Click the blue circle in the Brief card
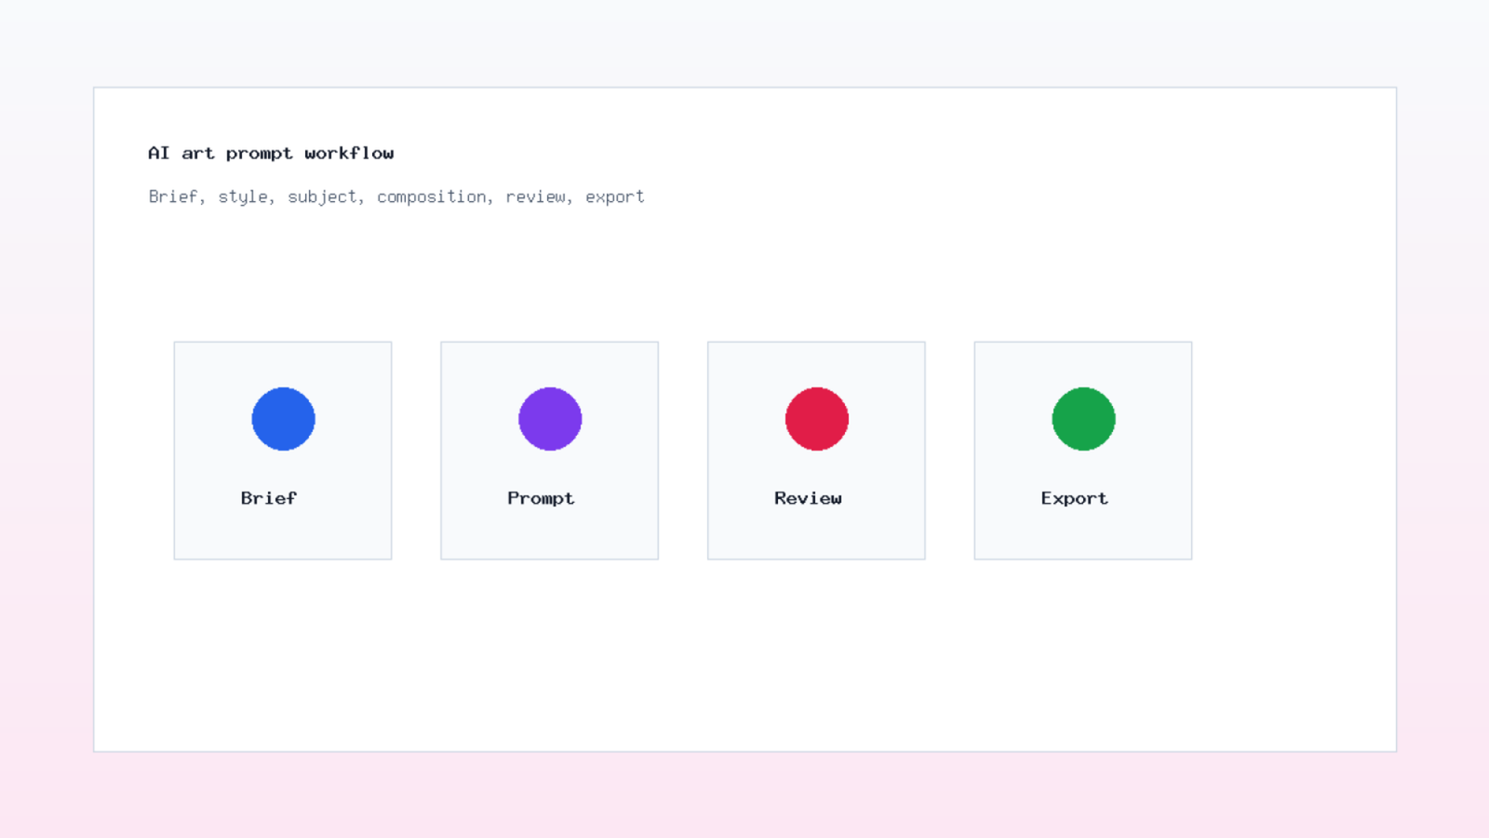 point(283,419)
